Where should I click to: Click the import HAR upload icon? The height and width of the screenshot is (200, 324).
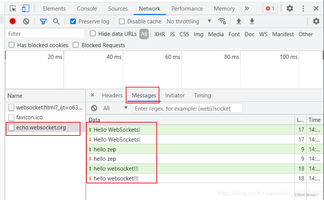point(239,22)
